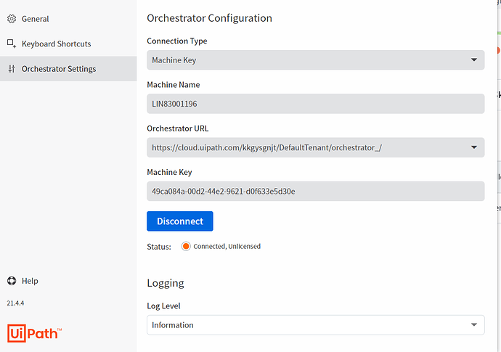The image size is (501, 352).
Task: Expand the Orchestrator URL dropdown arrow
Action: [474, 147]
